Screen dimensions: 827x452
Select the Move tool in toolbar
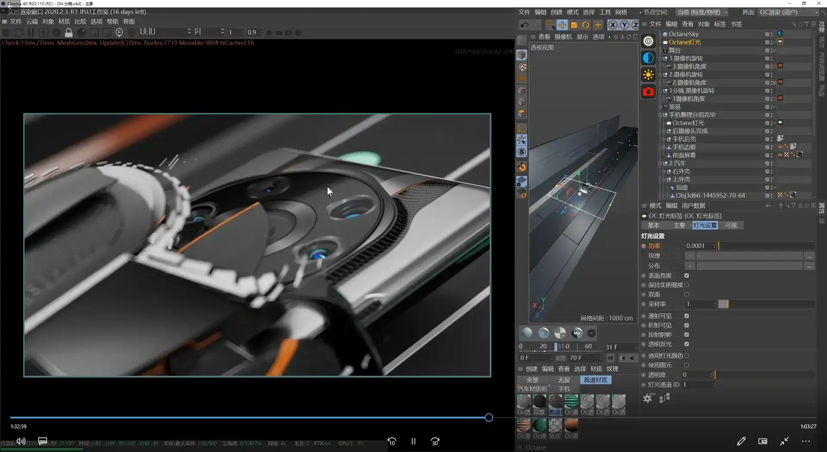562,25
